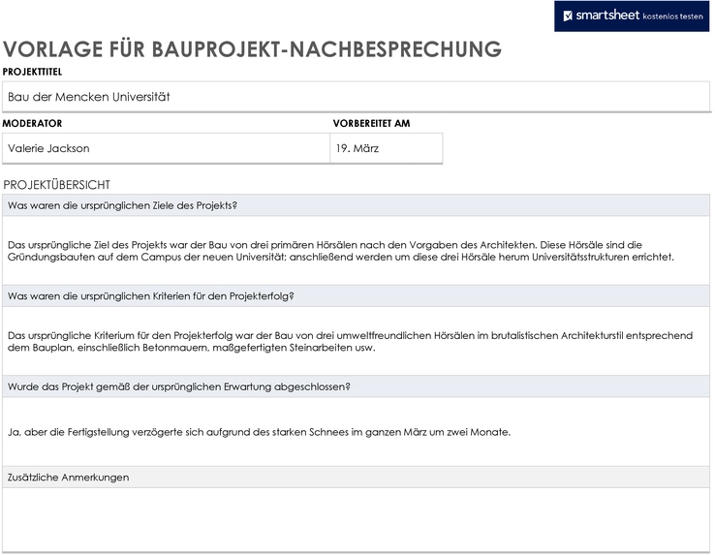Click the smartsheet checkmark logo icon

click(x=568, y=15)
